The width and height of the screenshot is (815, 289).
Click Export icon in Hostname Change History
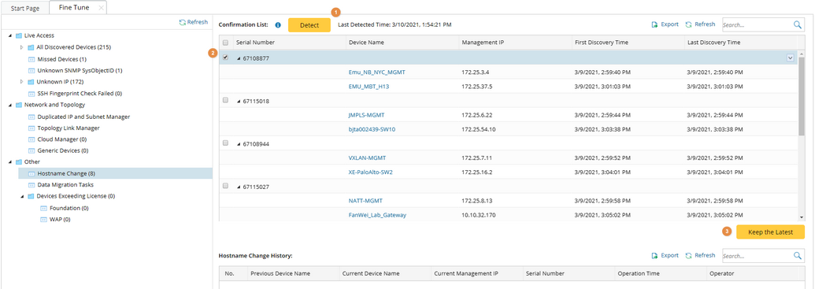coord(655,256)
